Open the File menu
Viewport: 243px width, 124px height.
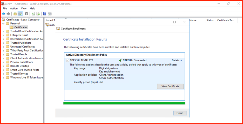click(x=5, y=9)
